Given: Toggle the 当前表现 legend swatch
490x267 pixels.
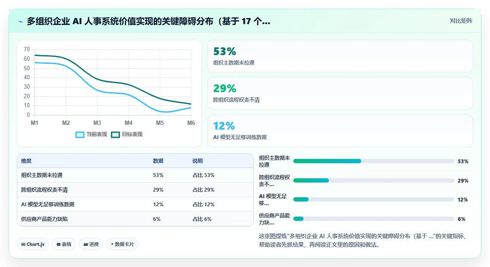Looking at the screenshot, I should pos(80,135).
